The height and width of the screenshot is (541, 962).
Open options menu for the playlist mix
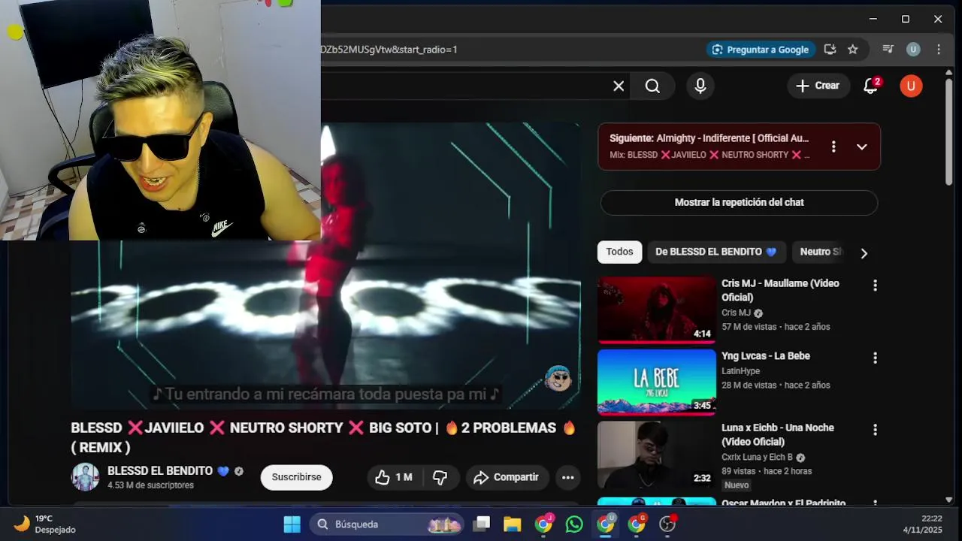point(833,147)
